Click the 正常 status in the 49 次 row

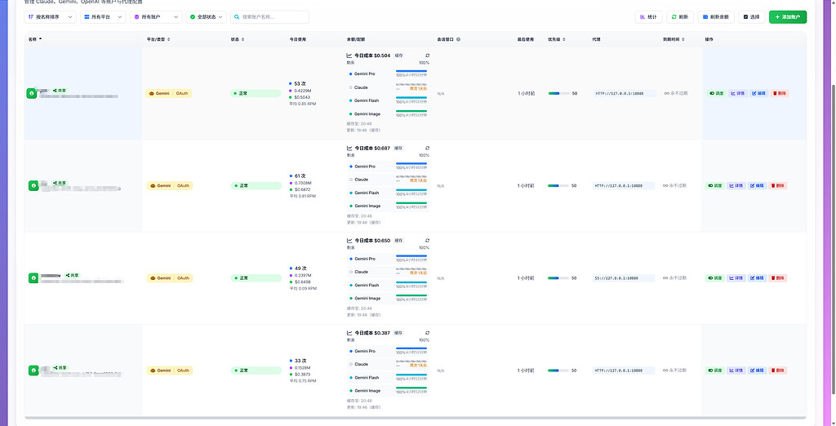pos(256,277)
